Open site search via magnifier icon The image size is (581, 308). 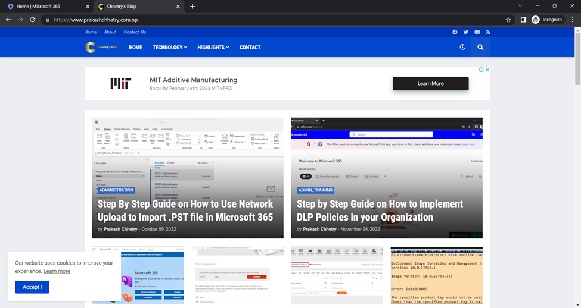[x=480, y=47]
